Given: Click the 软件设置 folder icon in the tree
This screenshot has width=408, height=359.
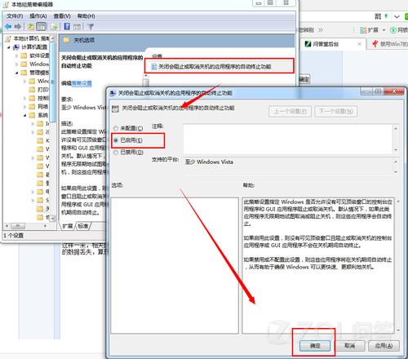Looking at the screenshot, I should (24, 55).
